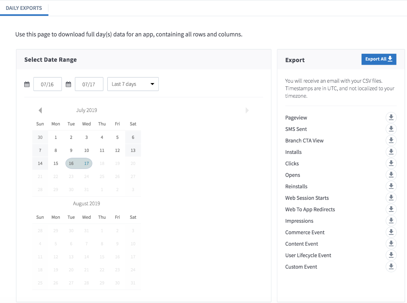Image resolution: width=407 pixels, height=303 pixels.
Task: Select July 17 on the calendar
Action: point(86,163)
